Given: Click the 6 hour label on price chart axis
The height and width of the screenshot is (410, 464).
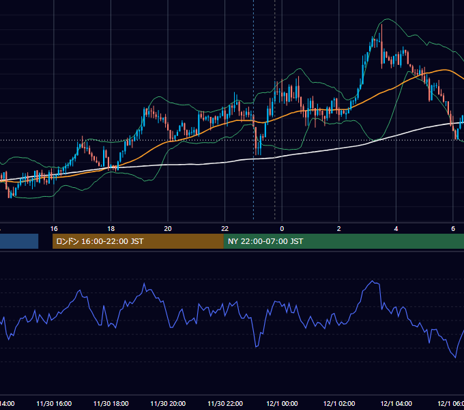Looking at the screenshot, I should click(x=453, y=229).
